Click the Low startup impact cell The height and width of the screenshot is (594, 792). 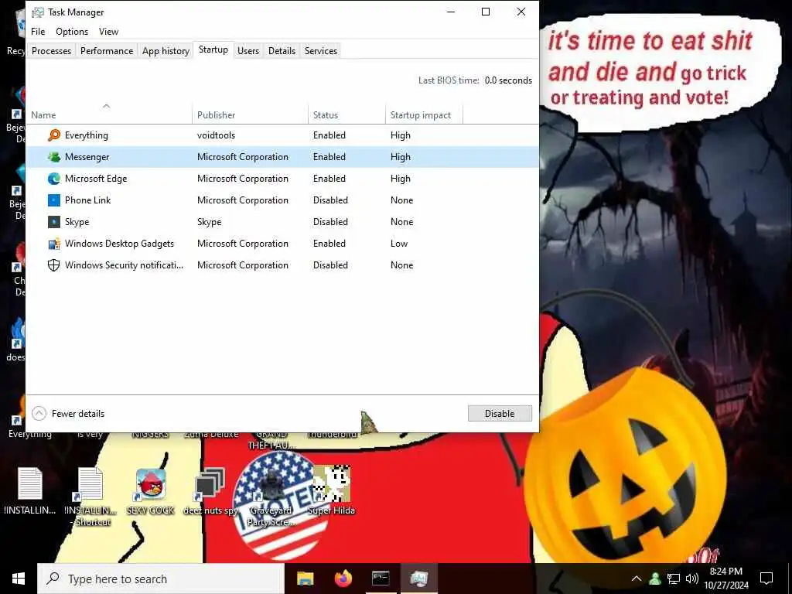click(399, 244)
